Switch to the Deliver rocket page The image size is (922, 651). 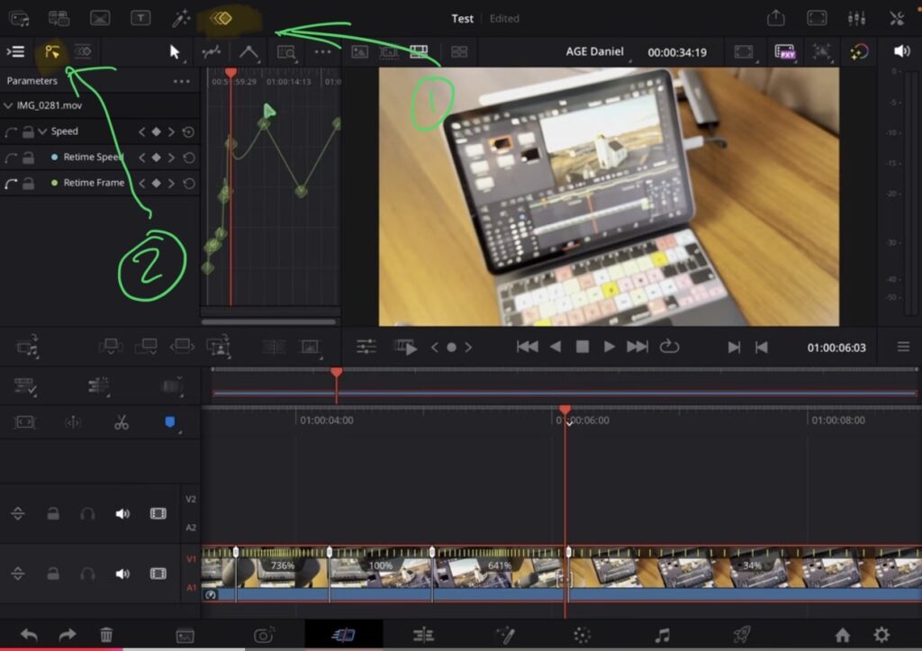[742, 635]
